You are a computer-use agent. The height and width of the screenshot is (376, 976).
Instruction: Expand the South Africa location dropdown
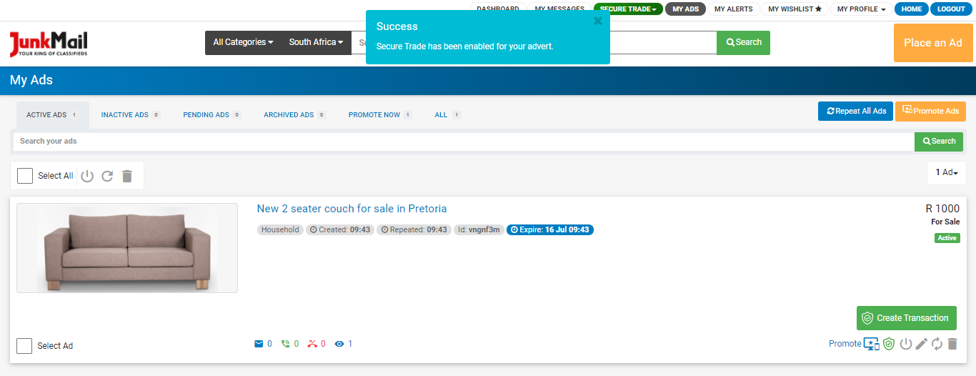pyautogui.click(x=316, y=42)
